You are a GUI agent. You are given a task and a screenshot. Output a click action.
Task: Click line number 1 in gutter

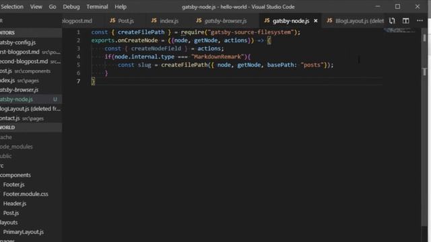(x=78, y=32)
